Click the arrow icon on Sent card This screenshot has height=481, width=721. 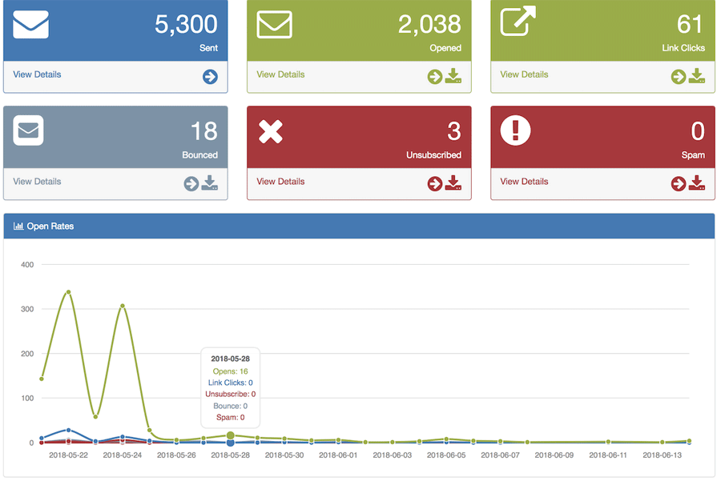pos(210,77)
